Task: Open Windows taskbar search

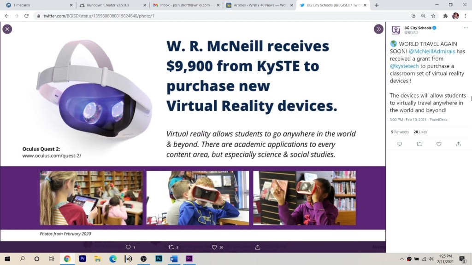Action: pyautogui.click(x=22, y=259)
